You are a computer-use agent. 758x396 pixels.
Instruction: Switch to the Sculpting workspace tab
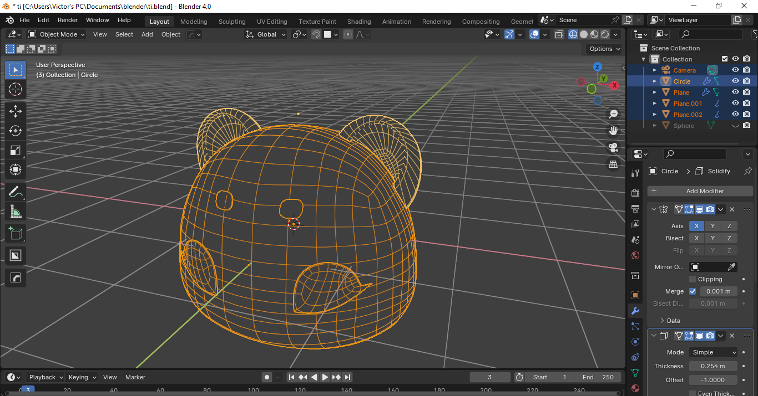(232, 22)
